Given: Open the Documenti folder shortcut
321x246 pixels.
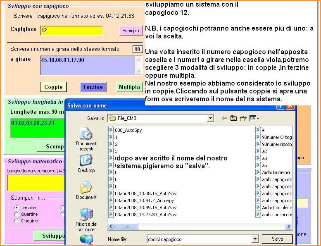Looking at the screenshot, I should click(86, 190).
